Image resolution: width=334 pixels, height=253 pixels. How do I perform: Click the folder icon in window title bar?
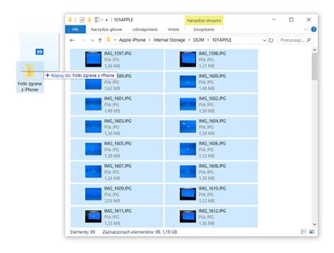click(x=70, y=20)
